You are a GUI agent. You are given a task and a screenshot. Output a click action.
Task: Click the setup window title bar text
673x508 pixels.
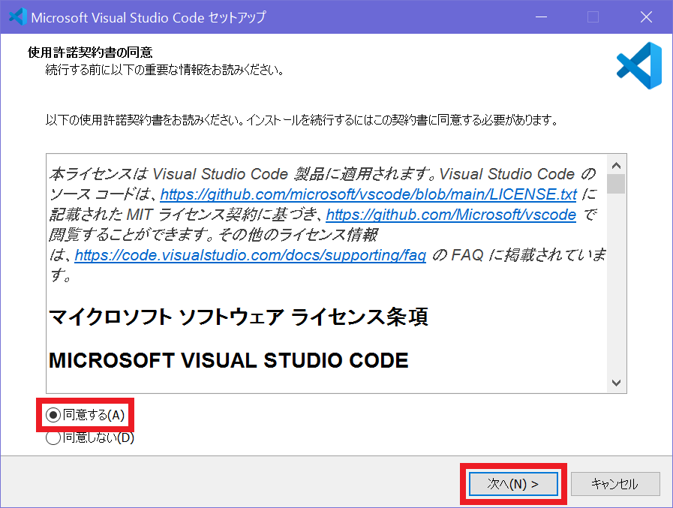(149, 17)
